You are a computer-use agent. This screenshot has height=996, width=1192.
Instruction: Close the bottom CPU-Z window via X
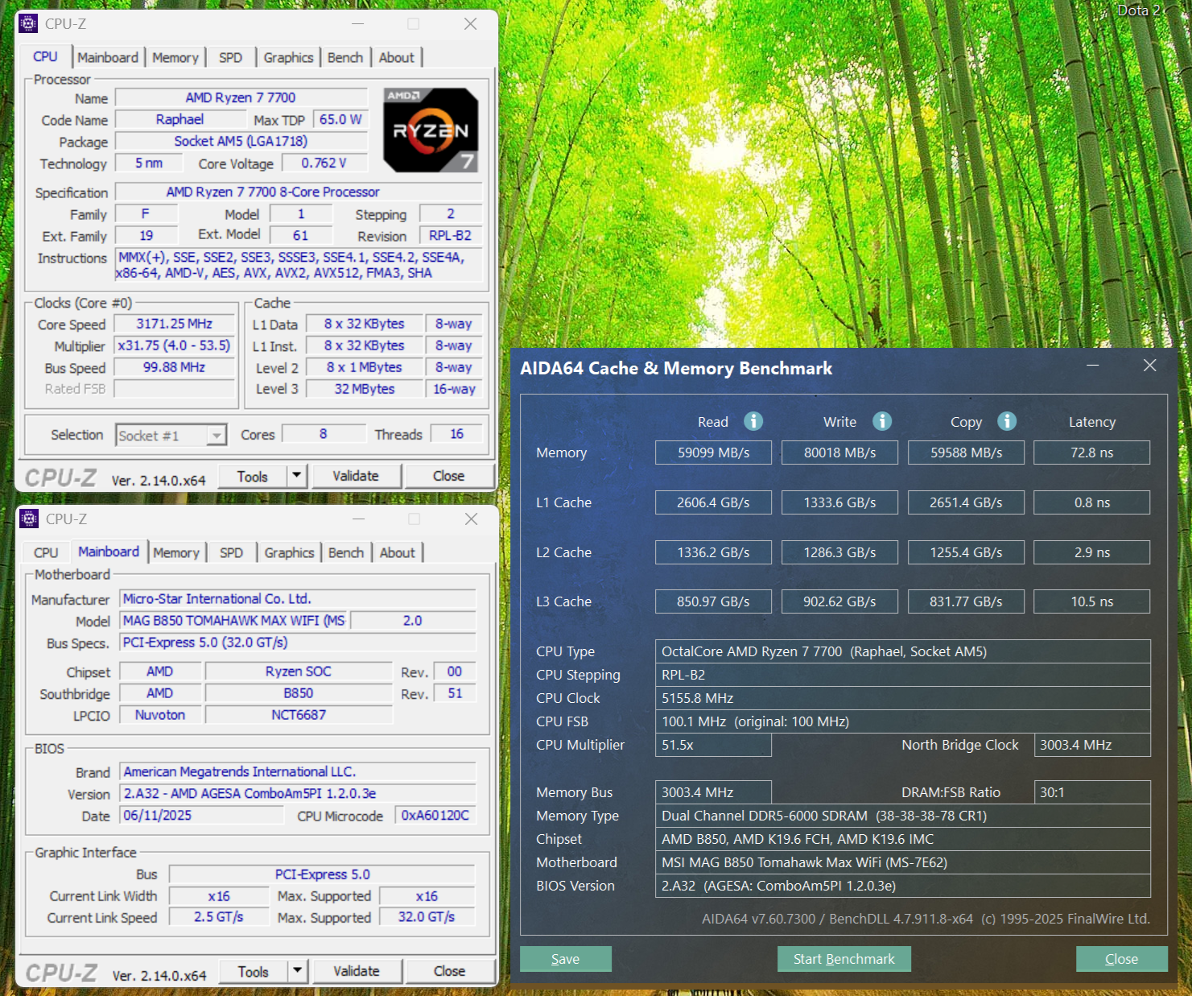pos(472,519)
